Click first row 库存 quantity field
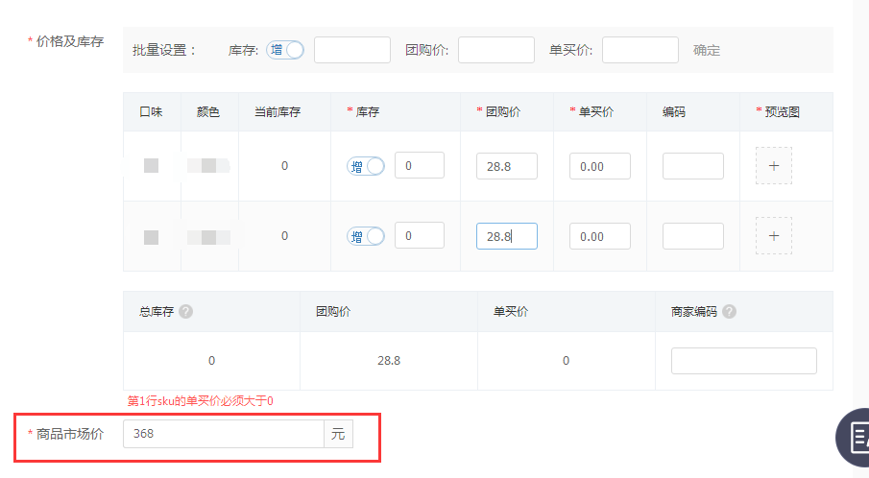This screenshot has height=478, width=869. pyautogui.click(x=419, y=165)
